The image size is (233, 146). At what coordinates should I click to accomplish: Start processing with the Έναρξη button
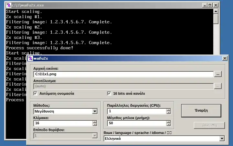point(201,111)
